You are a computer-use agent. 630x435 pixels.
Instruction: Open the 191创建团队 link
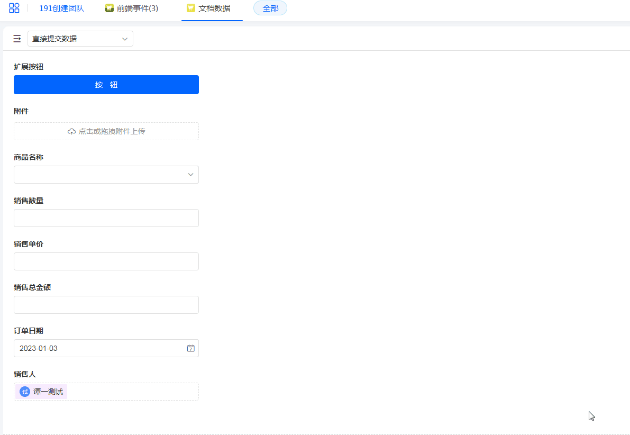click(61, 8)
